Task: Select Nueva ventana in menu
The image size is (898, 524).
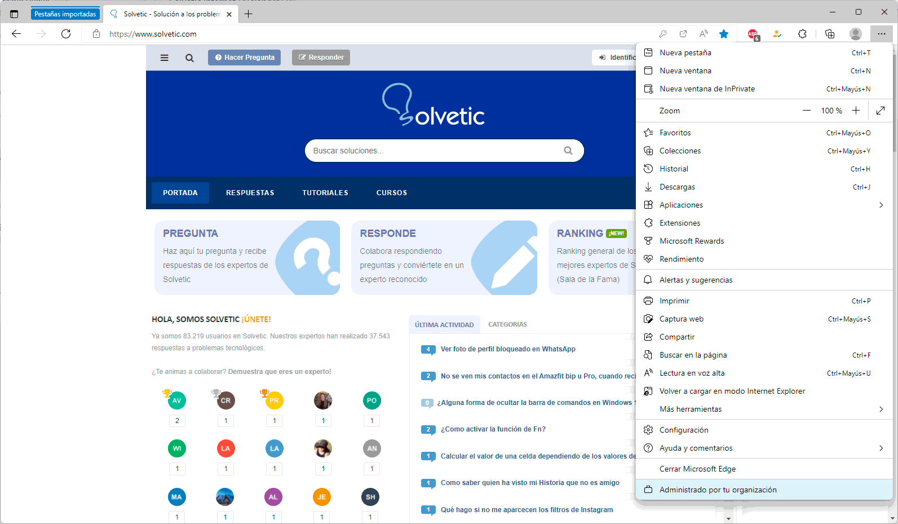Action: click(764, 71)
